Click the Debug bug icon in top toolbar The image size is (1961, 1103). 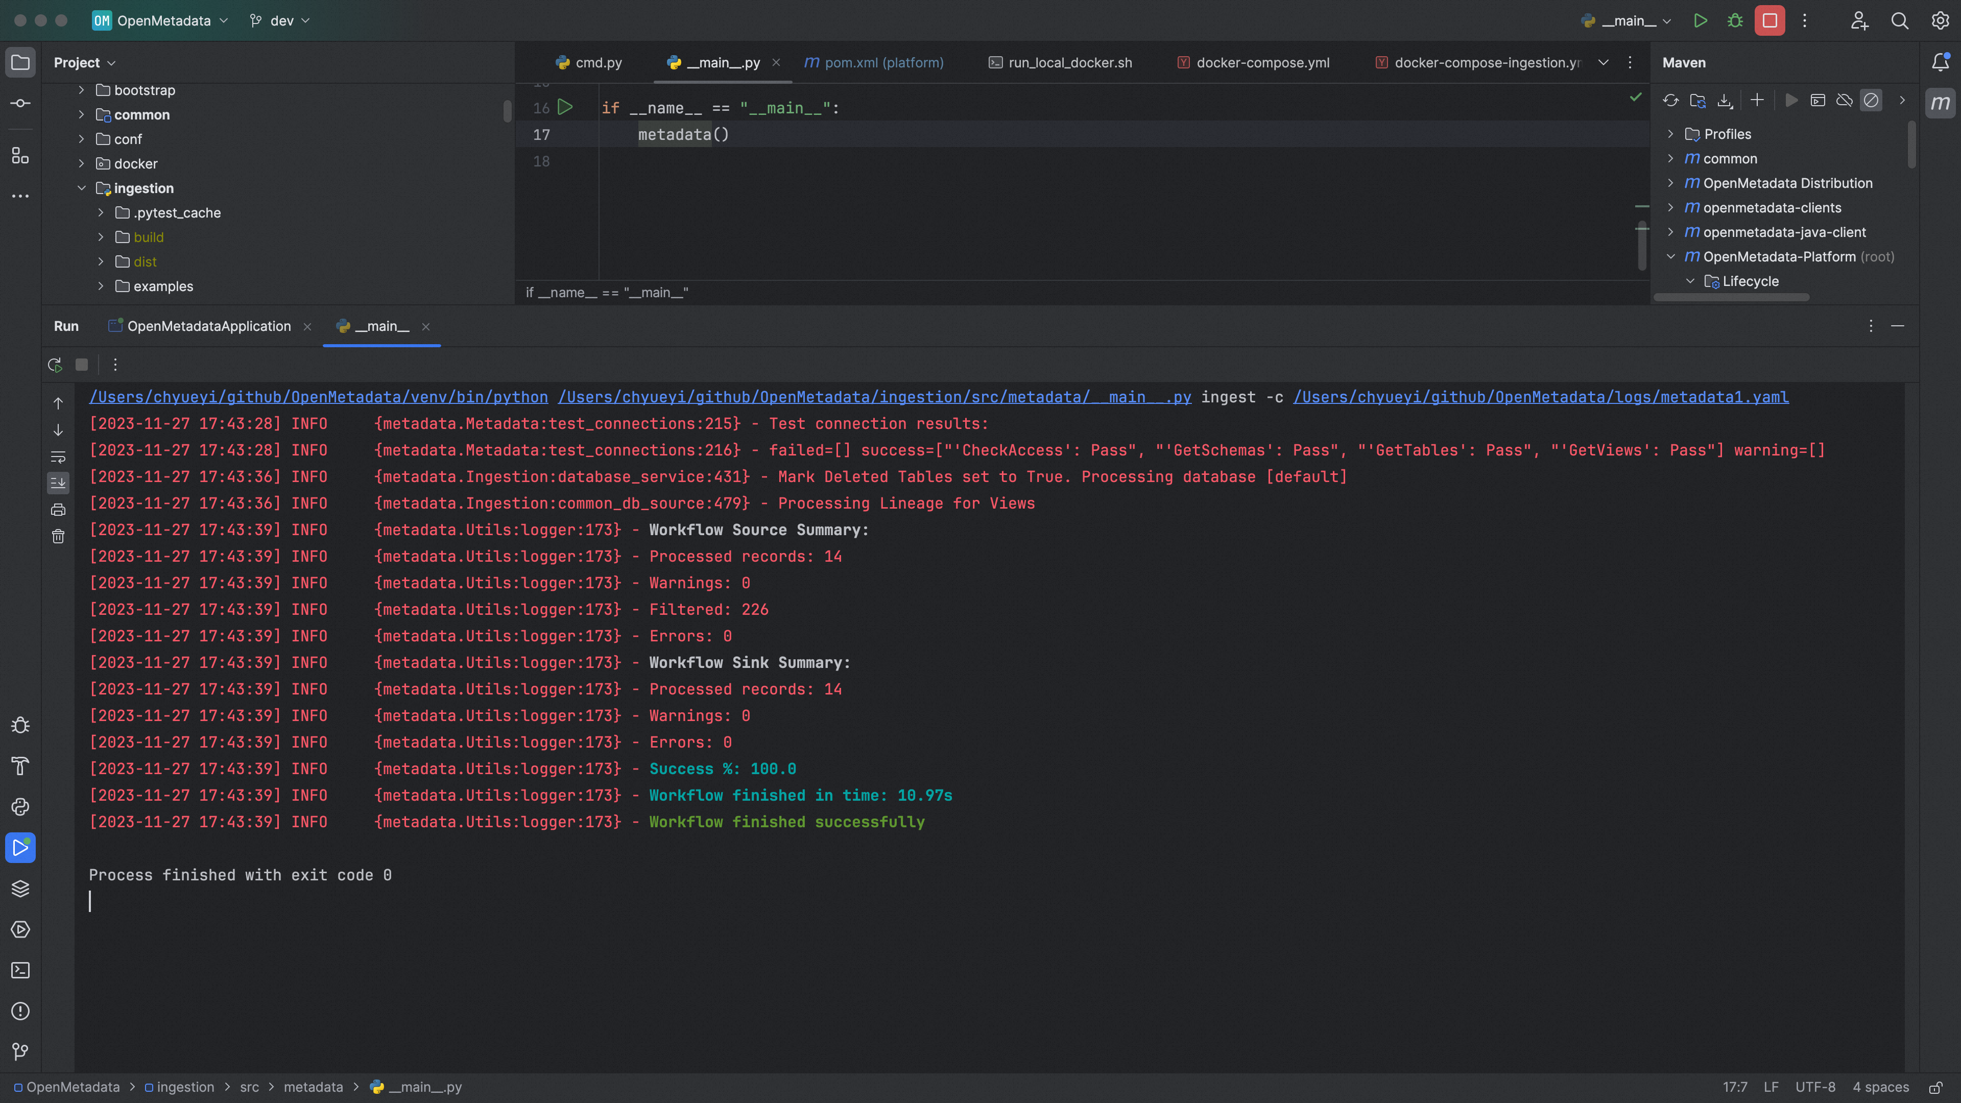1735,20
